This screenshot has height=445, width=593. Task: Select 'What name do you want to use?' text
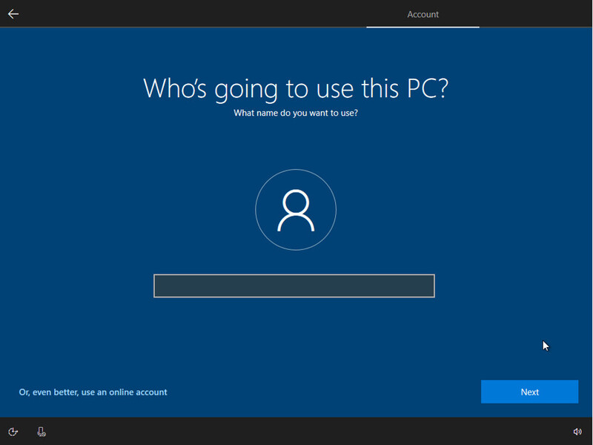coord(296,113)
